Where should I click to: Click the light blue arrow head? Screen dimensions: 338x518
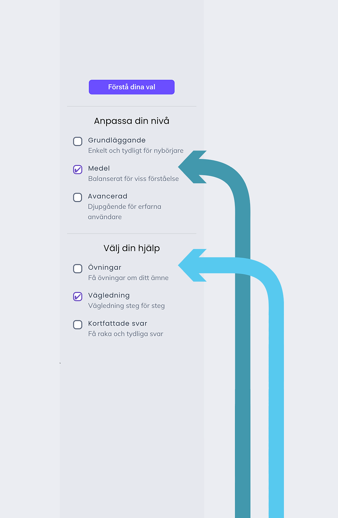pos(192,265)
